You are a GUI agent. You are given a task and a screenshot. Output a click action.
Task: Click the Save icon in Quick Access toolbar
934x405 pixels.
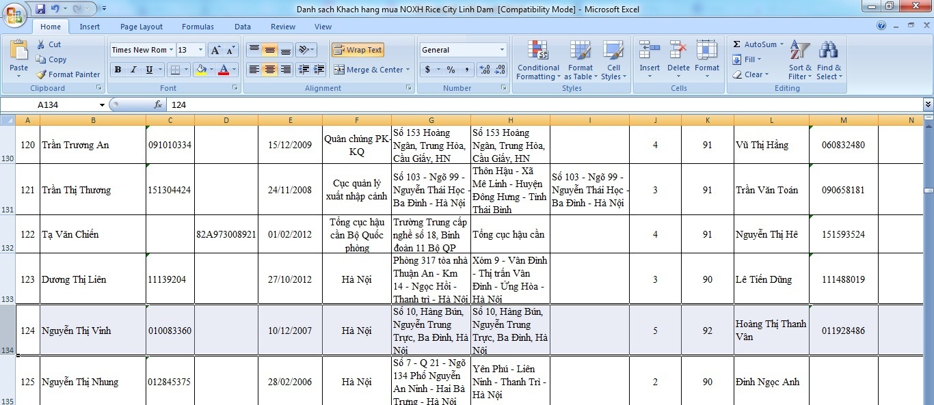pyautogui.click(x=40, y=9)
